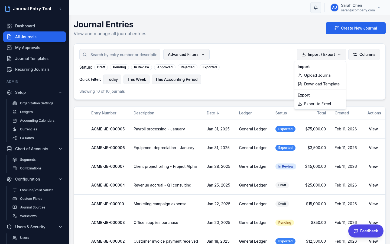
Task: Choose Export to Excel in the menu
Action: click(x=317, y=104)
